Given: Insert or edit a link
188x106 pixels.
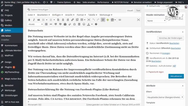Looking at the screenshot, I should pos(72,20).
